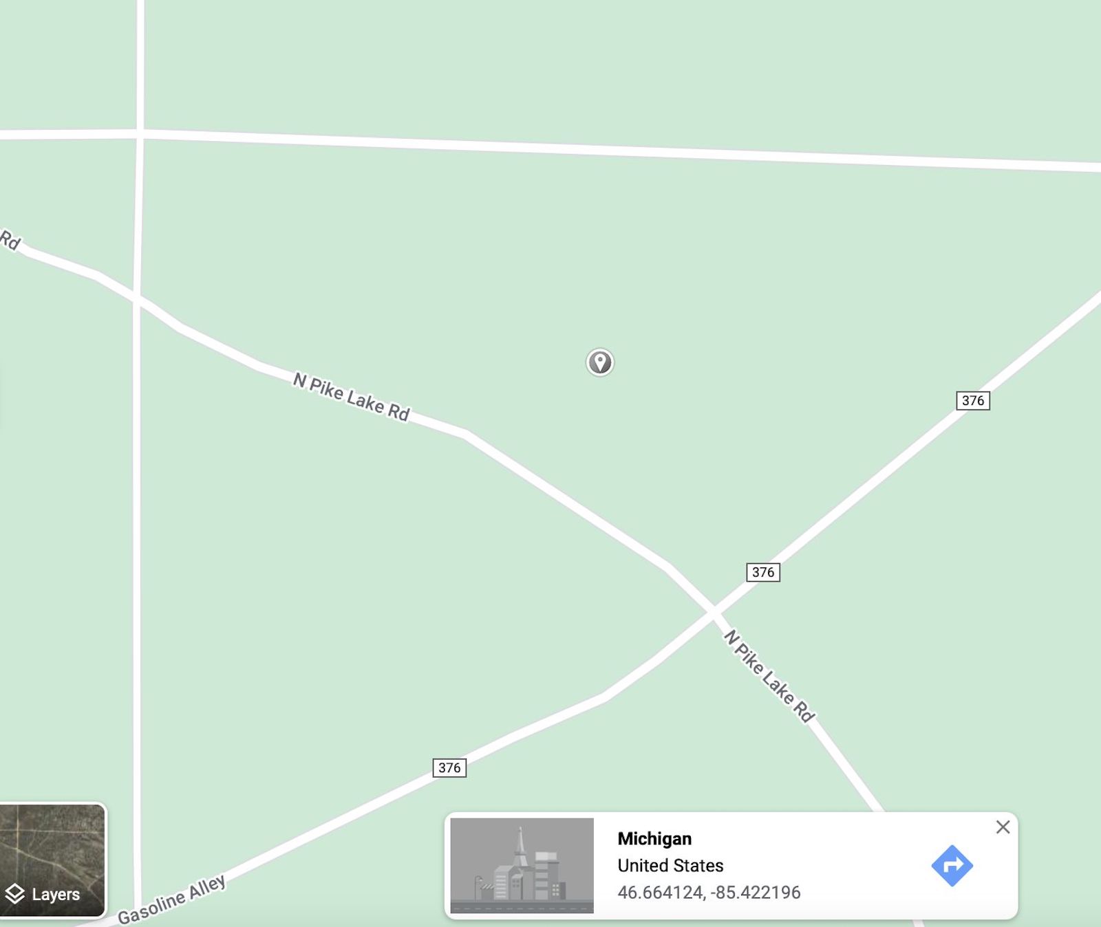Open the gray cityscape placeholder photo
Image resolution: width=1101 pixels, height=927 pixels.
pyautogui.click(x=522, y=865)
